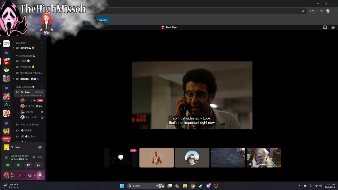Open the introduce-yours... channel
338x190 pixels.
coord(29,73)
